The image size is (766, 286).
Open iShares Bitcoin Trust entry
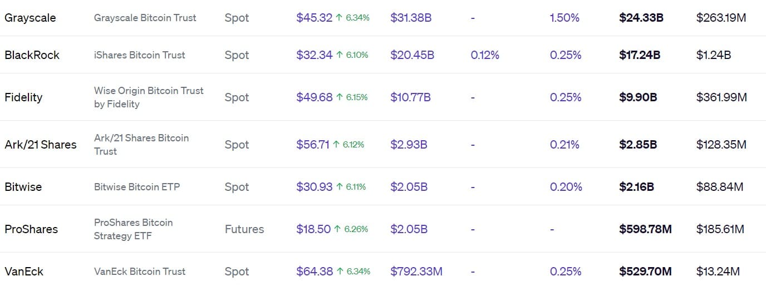click(x=140, y=55)
